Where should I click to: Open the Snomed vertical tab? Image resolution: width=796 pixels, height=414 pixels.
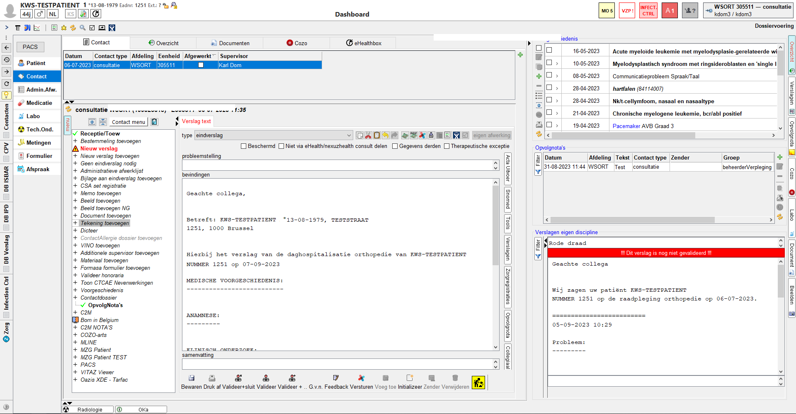507,199
